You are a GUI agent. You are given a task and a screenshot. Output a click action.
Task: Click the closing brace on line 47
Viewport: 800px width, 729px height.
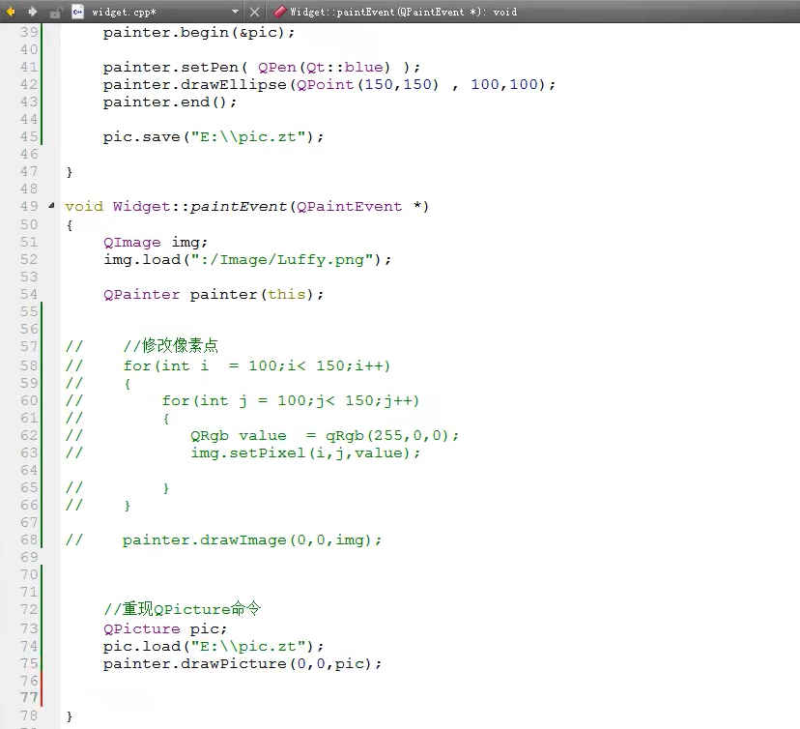point(70,172)
